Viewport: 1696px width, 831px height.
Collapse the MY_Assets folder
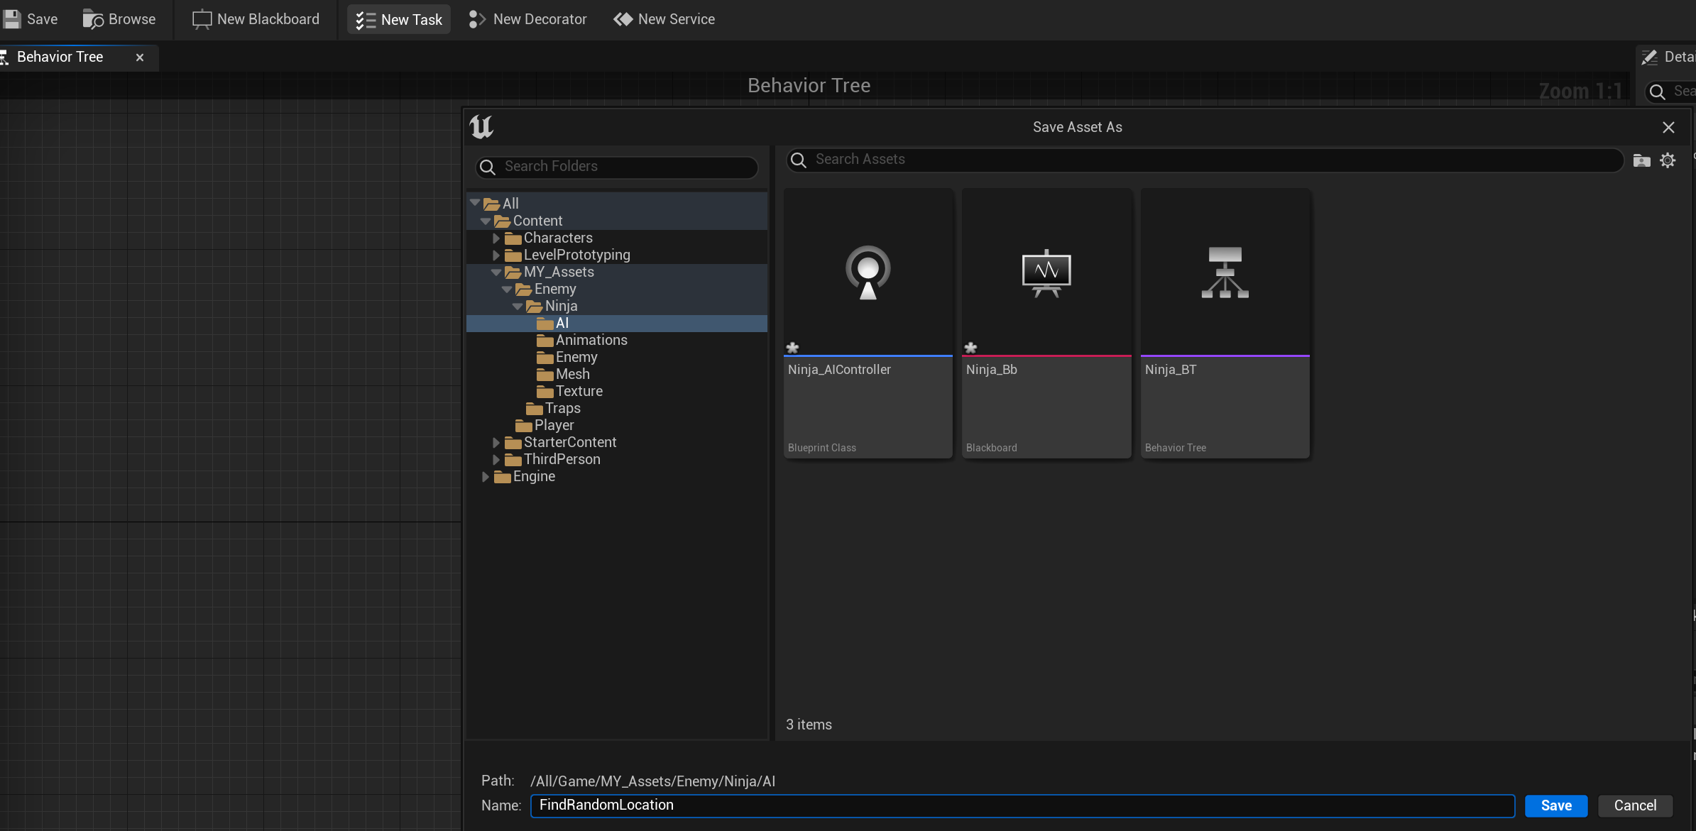[x=496, y=273]
